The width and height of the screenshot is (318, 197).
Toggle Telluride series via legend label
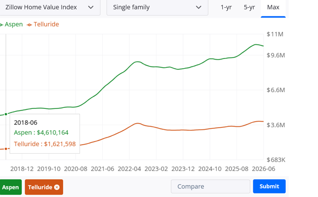click(x=46, y=24)
